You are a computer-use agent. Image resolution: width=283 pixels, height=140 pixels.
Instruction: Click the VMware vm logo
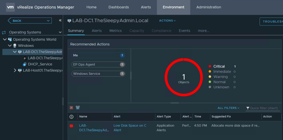(x=11, y=7)
